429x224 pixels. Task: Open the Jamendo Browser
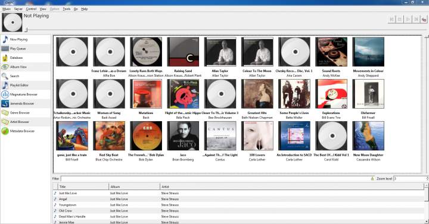coord(25,103)
